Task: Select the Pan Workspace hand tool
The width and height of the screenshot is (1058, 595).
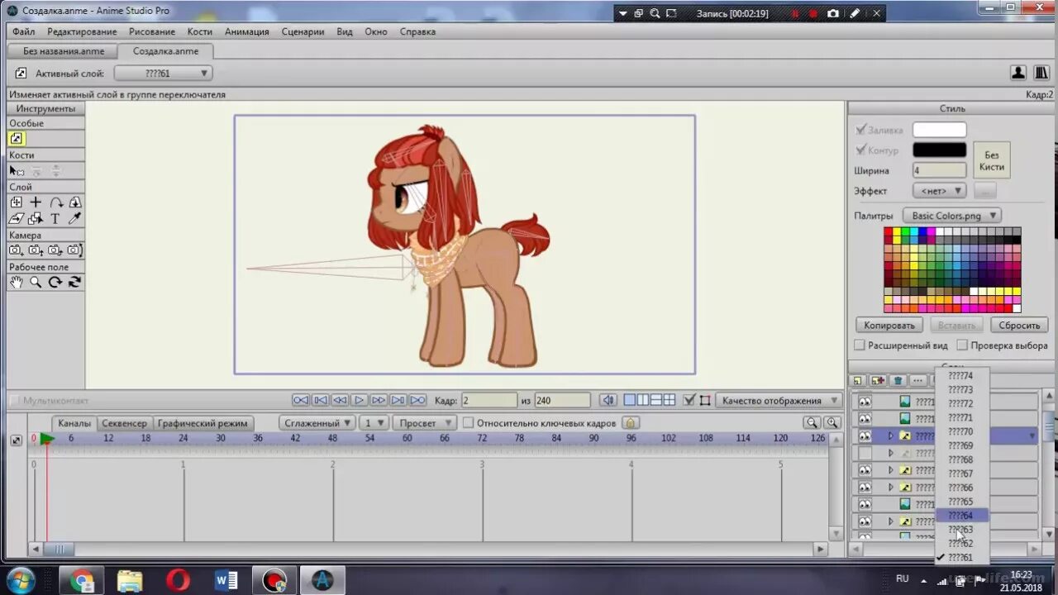Action: tap(17, 282)
